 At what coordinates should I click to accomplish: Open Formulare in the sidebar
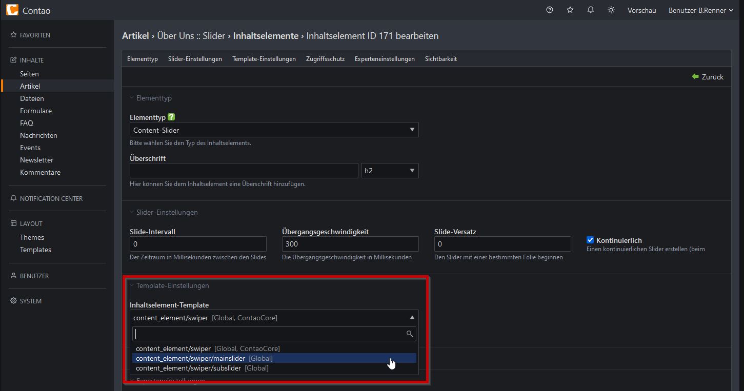tap(36, 111)
